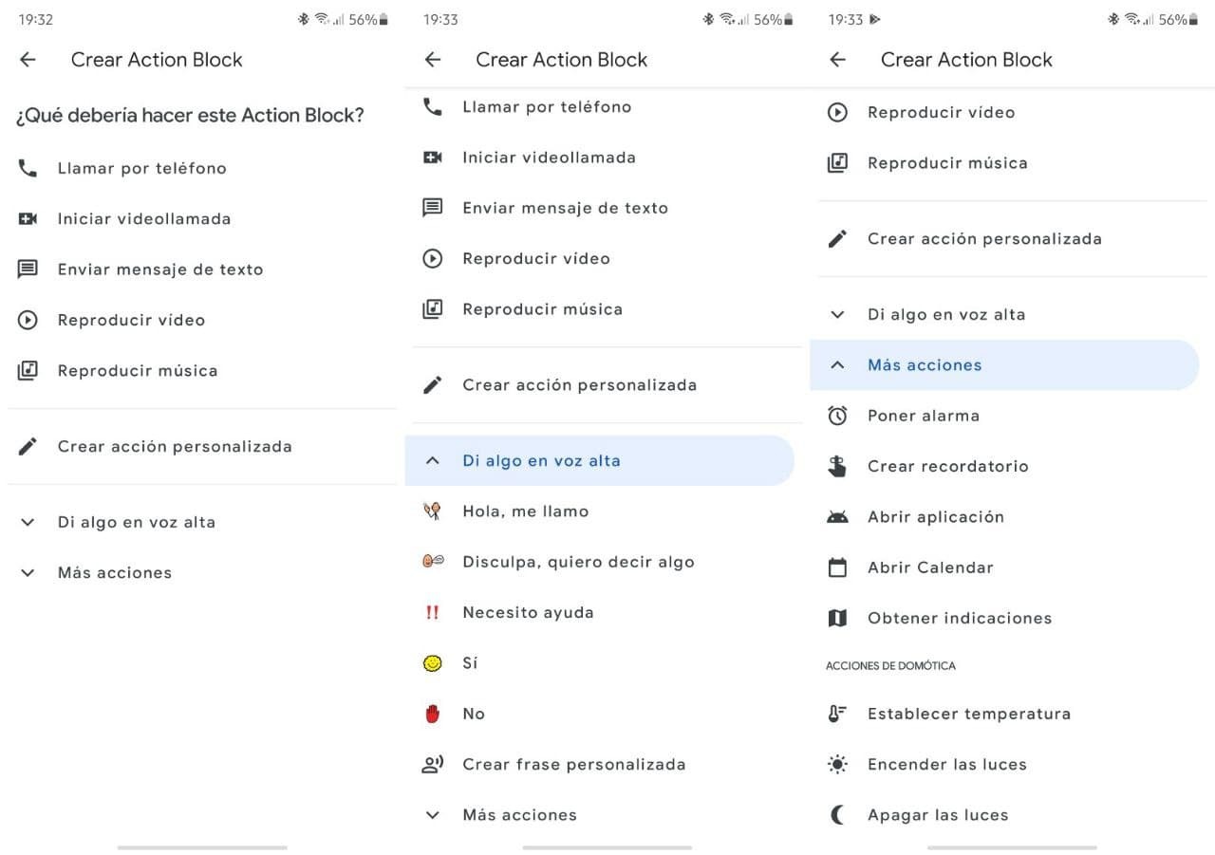This screenshot has width=1215, height=855.
Task: Tap Crear acción personalizada on the leftmost screen
Action: 175,447
